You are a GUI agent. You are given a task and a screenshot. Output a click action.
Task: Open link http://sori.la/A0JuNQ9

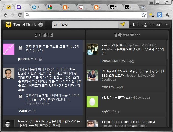point(140,76)
